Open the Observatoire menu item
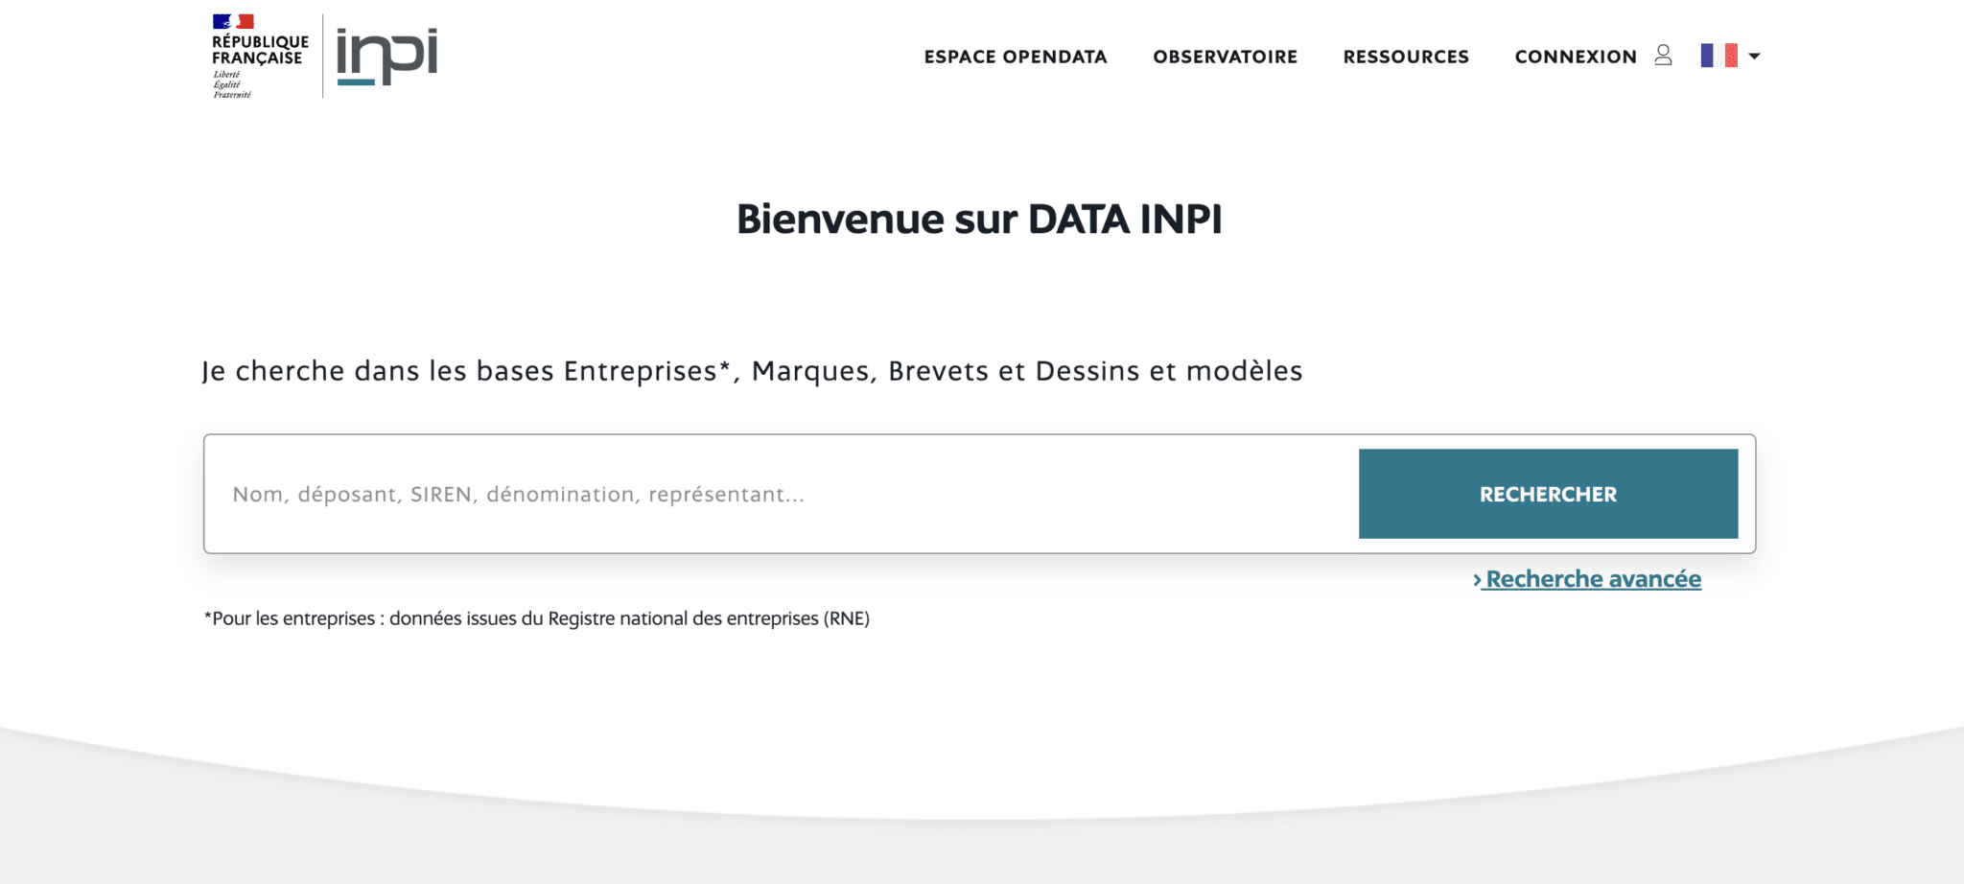 (1225, 57)
